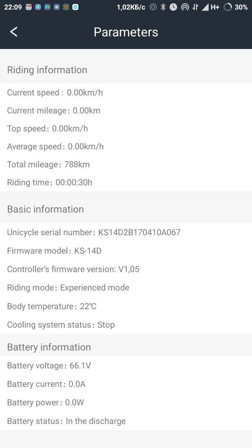Tap the status bar clock showing 22:09
This screenshot has width=252, height=448.
[x=13, y=7]
